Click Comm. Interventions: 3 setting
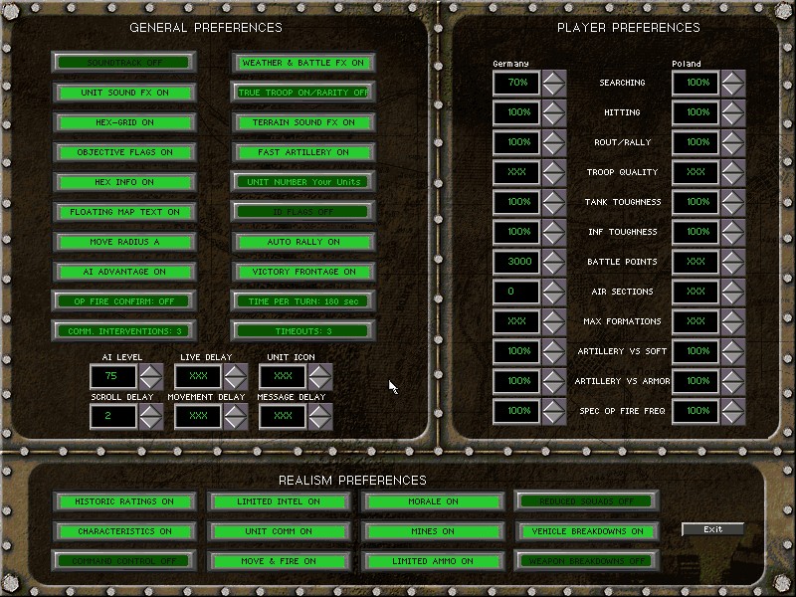The width and height of the screenshot is (796, 597). [x=123, y=331]
